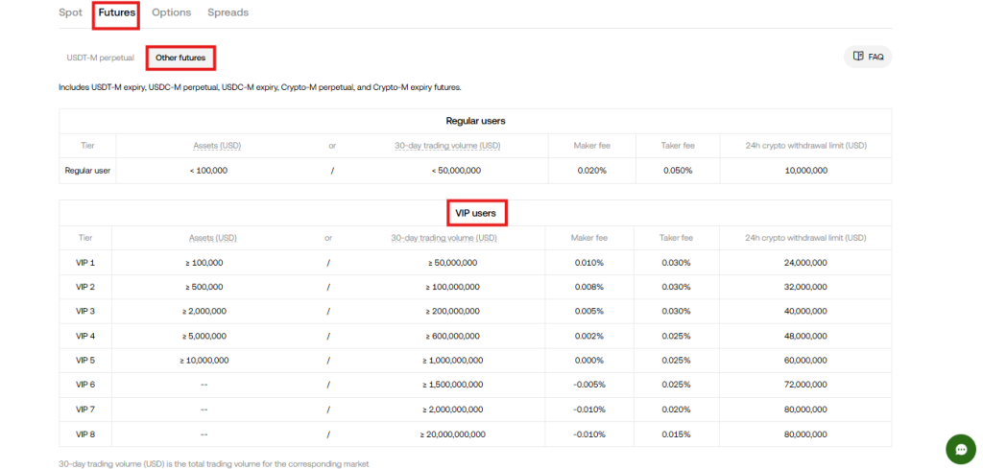The image size is (983, 469).
Task: Click the VIP users table title
Action: [476, 213]
